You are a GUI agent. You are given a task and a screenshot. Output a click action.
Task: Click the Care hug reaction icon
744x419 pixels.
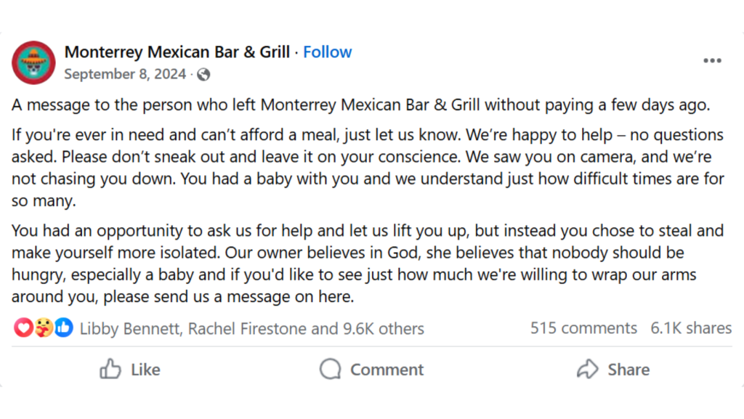pyautogui.click(x=44, y=328)
